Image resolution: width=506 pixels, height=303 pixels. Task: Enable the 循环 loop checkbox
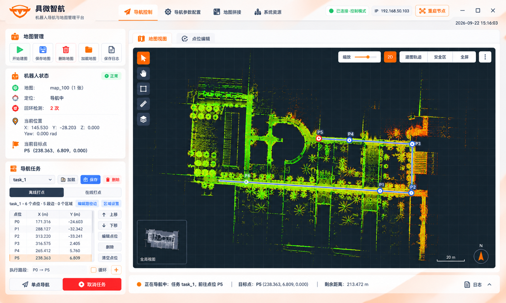click(x=93, y=270)
